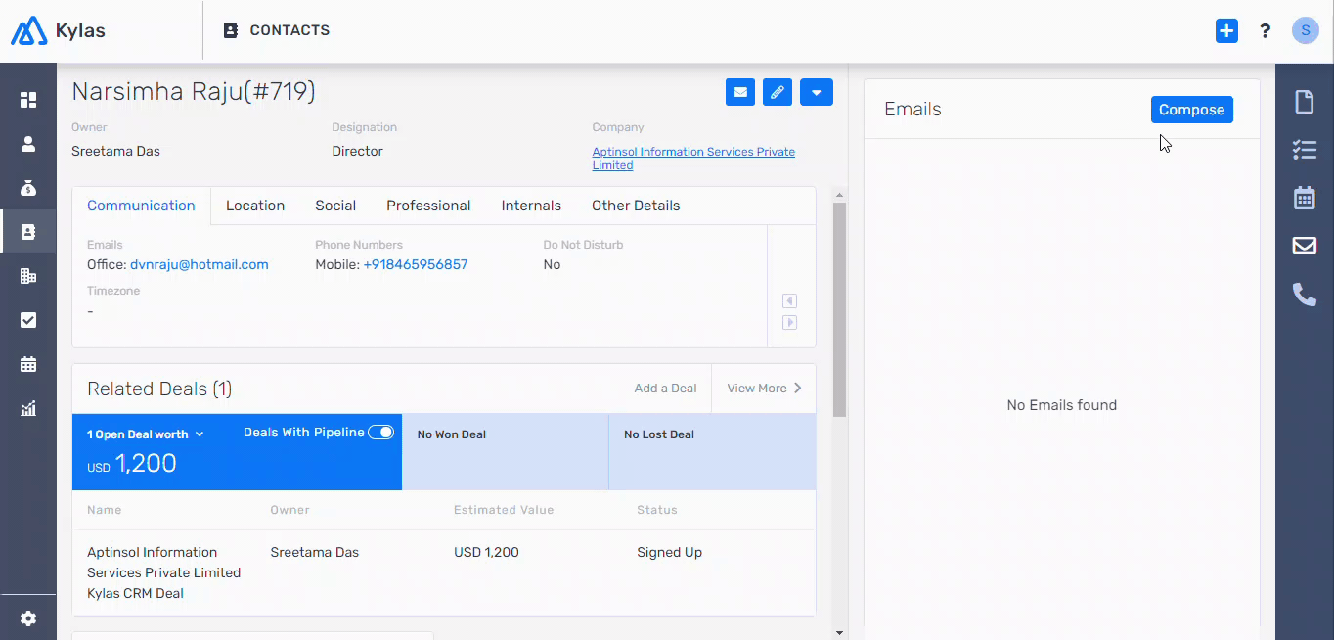This screenshot has width=1334, height=640.
Task: Select the No Lost Deal tile
Action: coord(713,452)
